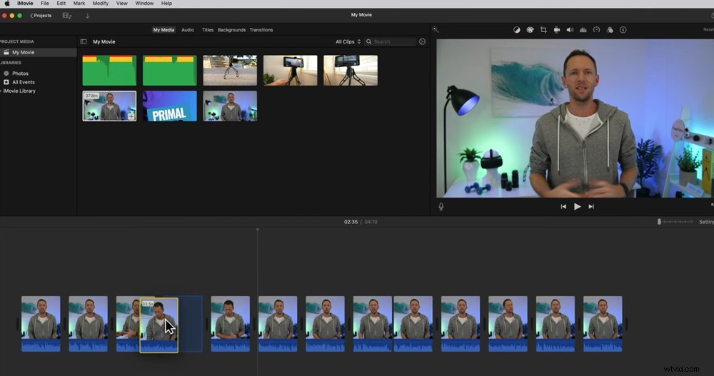Switch to the Backgrounds tab
The height and width of the screenshot is (376, 714).
[231, 29]
